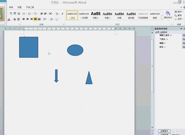Screen dimensions: 185x135
Task: Center-align the paragraph text
Action: click(27, 19)
